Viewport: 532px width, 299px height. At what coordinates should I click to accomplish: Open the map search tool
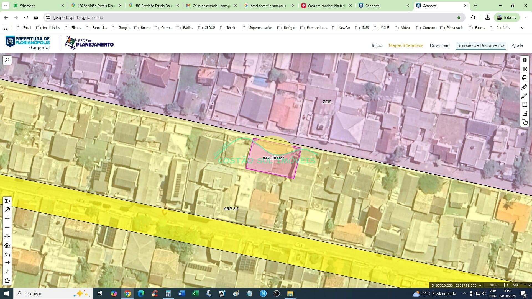point(7,60)
